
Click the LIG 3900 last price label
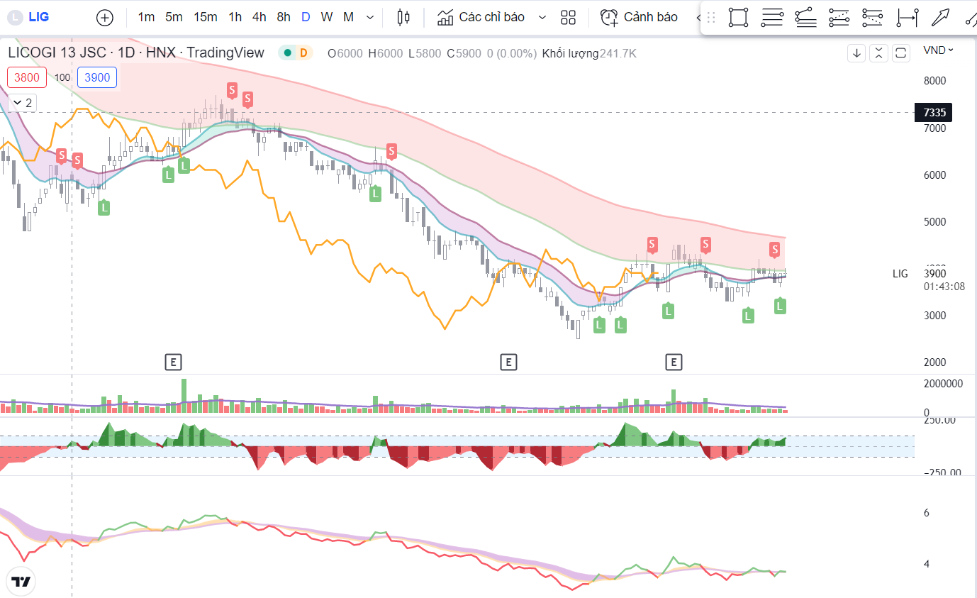click(934, 273)
